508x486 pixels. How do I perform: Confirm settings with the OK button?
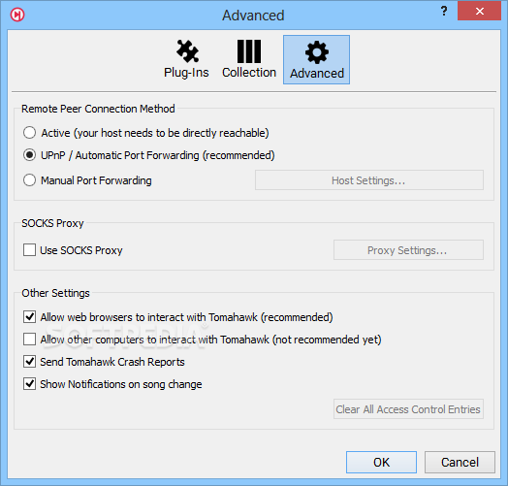(x=381, y=462)
